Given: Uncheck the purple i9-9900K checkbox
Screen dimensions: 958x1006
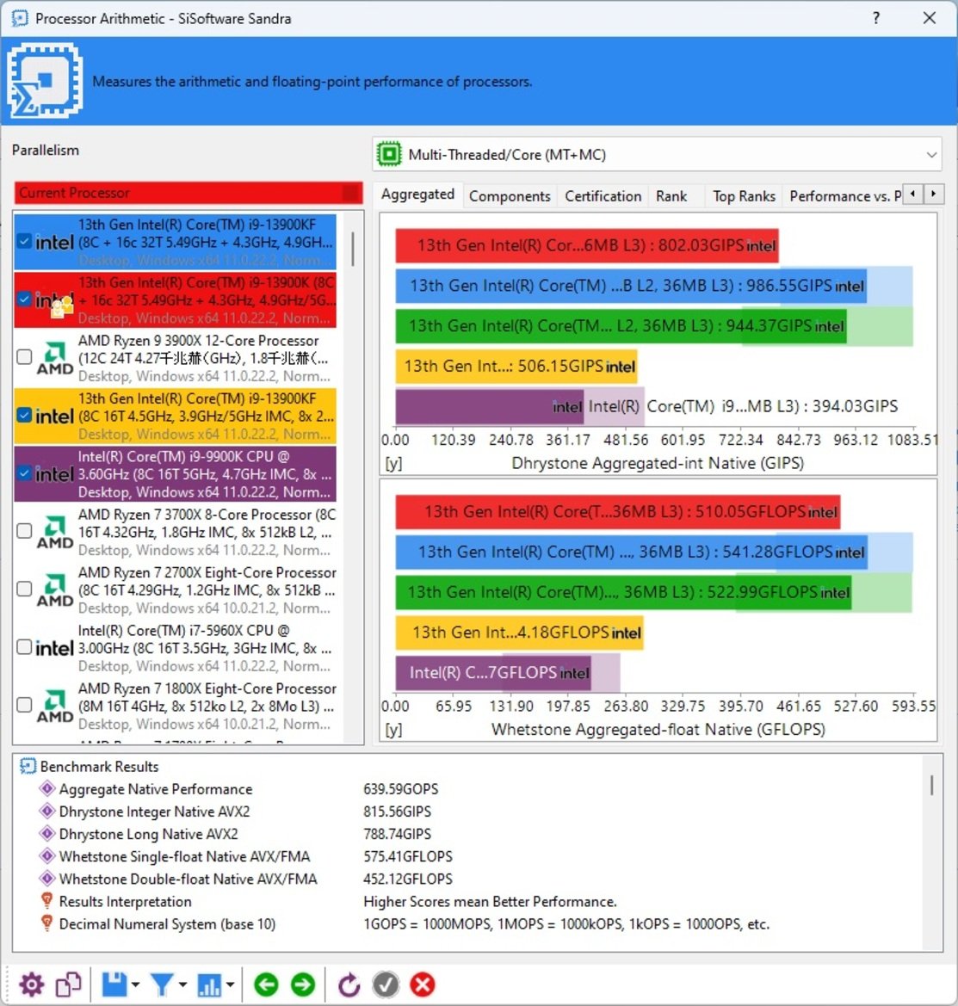Looking at the screenshot, I should [x=24, y=472].
